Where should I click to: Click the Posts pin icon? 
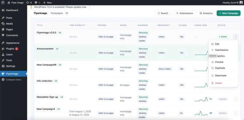pos(3,18)
